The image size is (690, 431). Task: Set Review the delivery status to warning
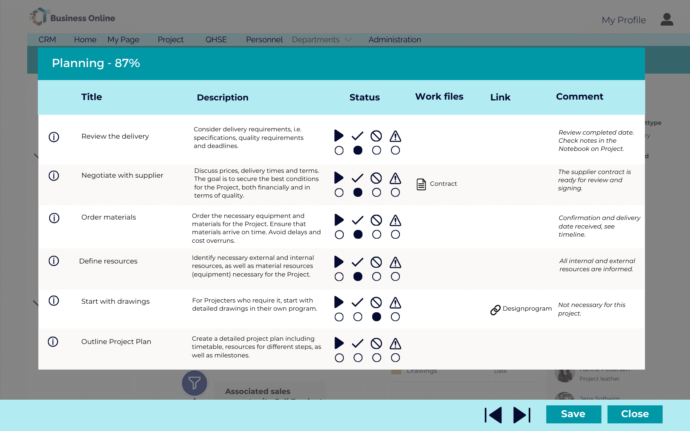coord(395,150)
